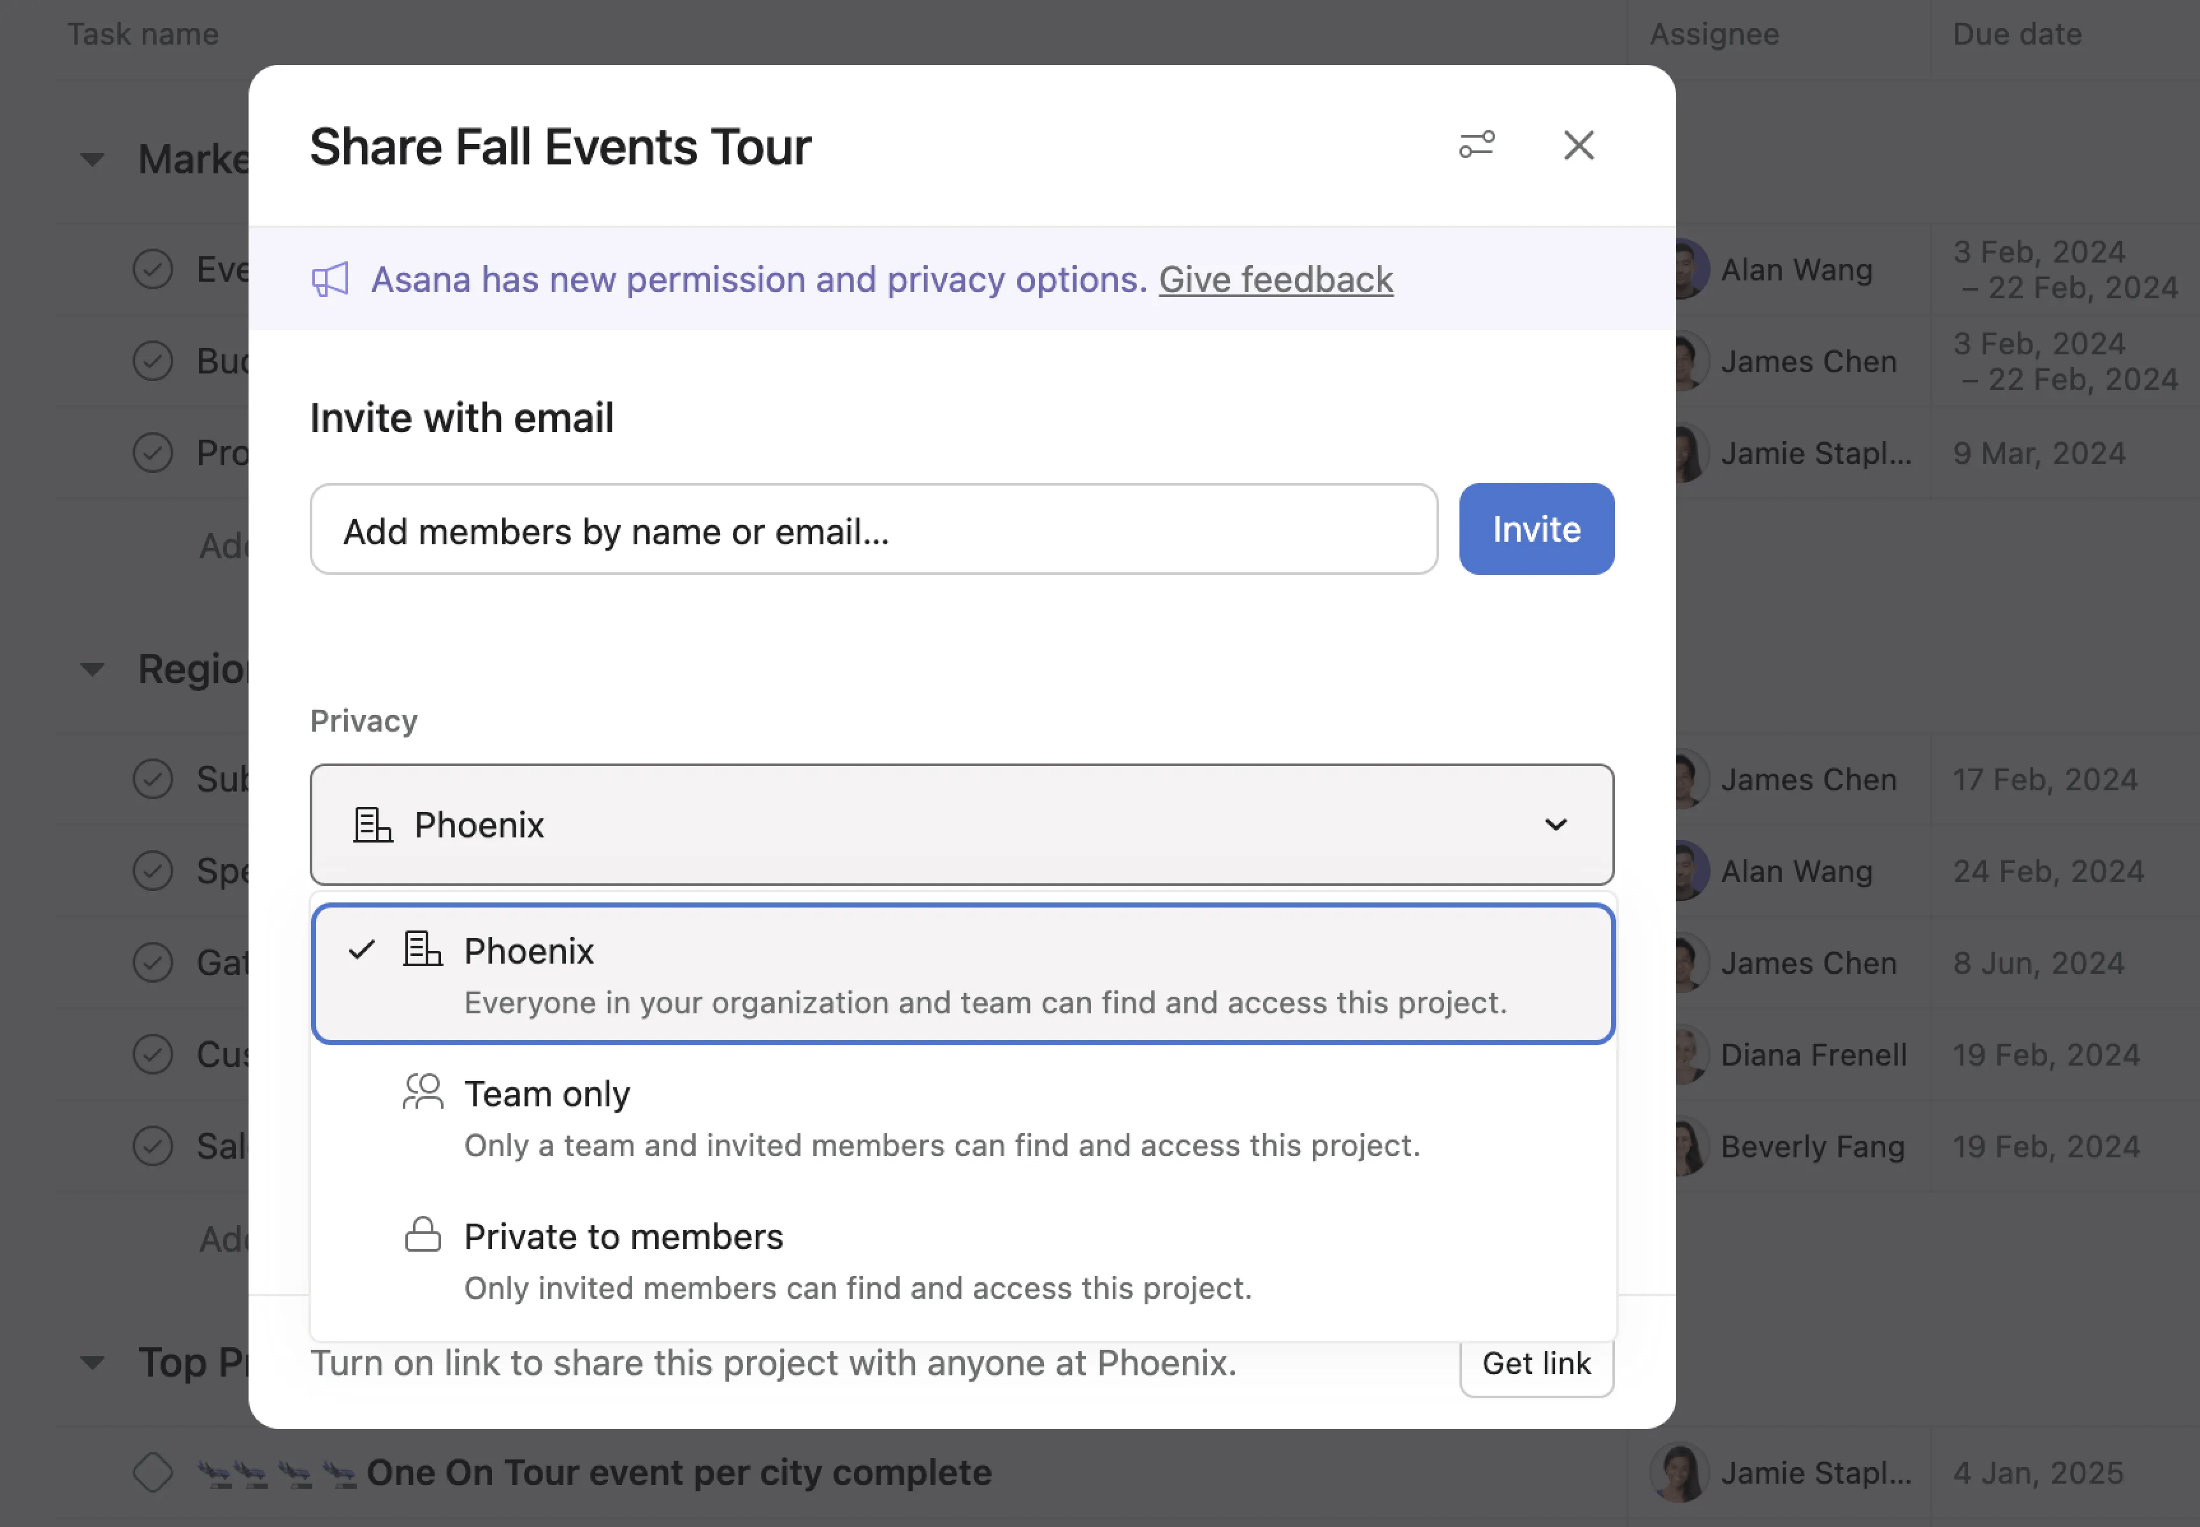Click the Phoenix organization building icon in dropdown
This screenshot has height=1527, width=2200.
click(x=422, y=949)
